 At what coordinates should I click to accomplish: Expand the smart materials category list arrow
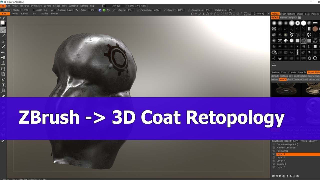click(301, 82)
